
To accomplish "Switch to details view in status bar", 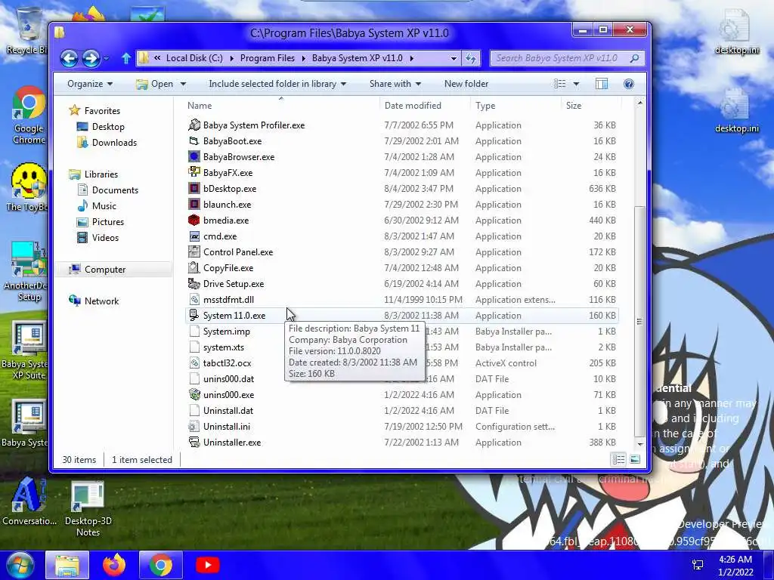I will 618,460.
